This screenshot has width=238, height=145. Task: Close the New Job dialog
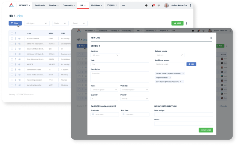click(211, 38)
